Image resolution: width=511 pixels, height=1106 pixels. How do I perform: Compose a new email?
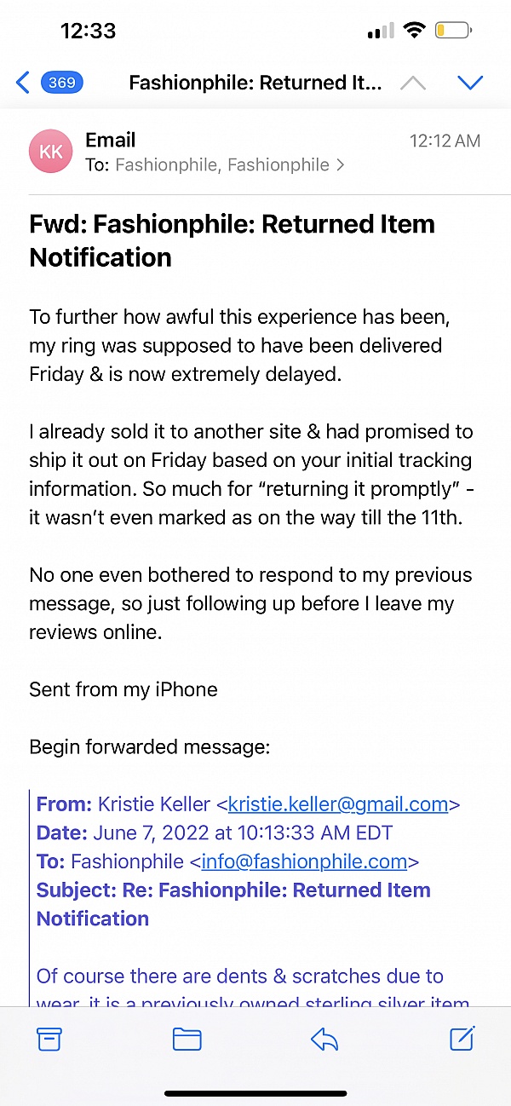click(462, 1039)
